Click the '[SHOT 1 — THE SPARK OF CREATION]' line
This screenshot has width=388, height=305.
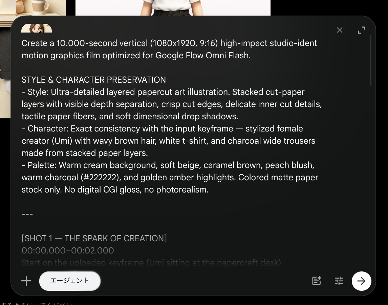94,238
